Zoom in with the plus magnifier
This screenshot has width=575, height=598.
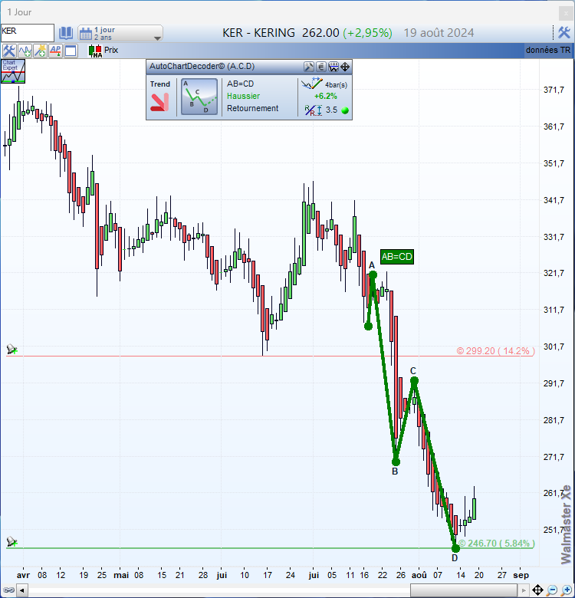point(567,590)
